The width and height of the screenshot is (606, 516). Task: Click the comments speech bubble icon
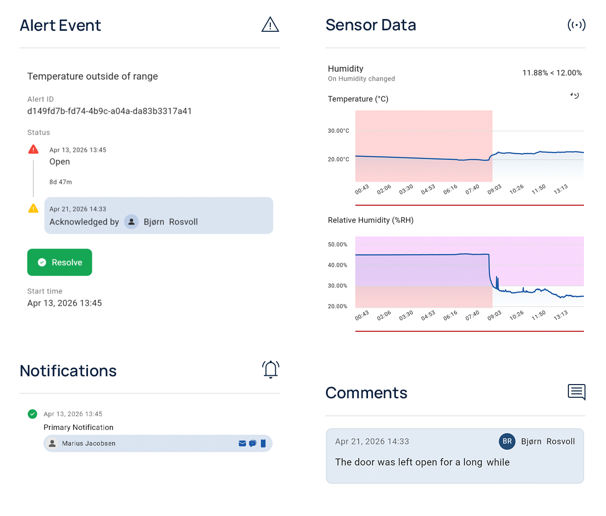coord(576,392)
